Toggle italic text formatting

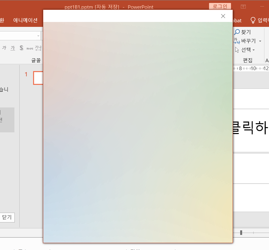[4, 48]
